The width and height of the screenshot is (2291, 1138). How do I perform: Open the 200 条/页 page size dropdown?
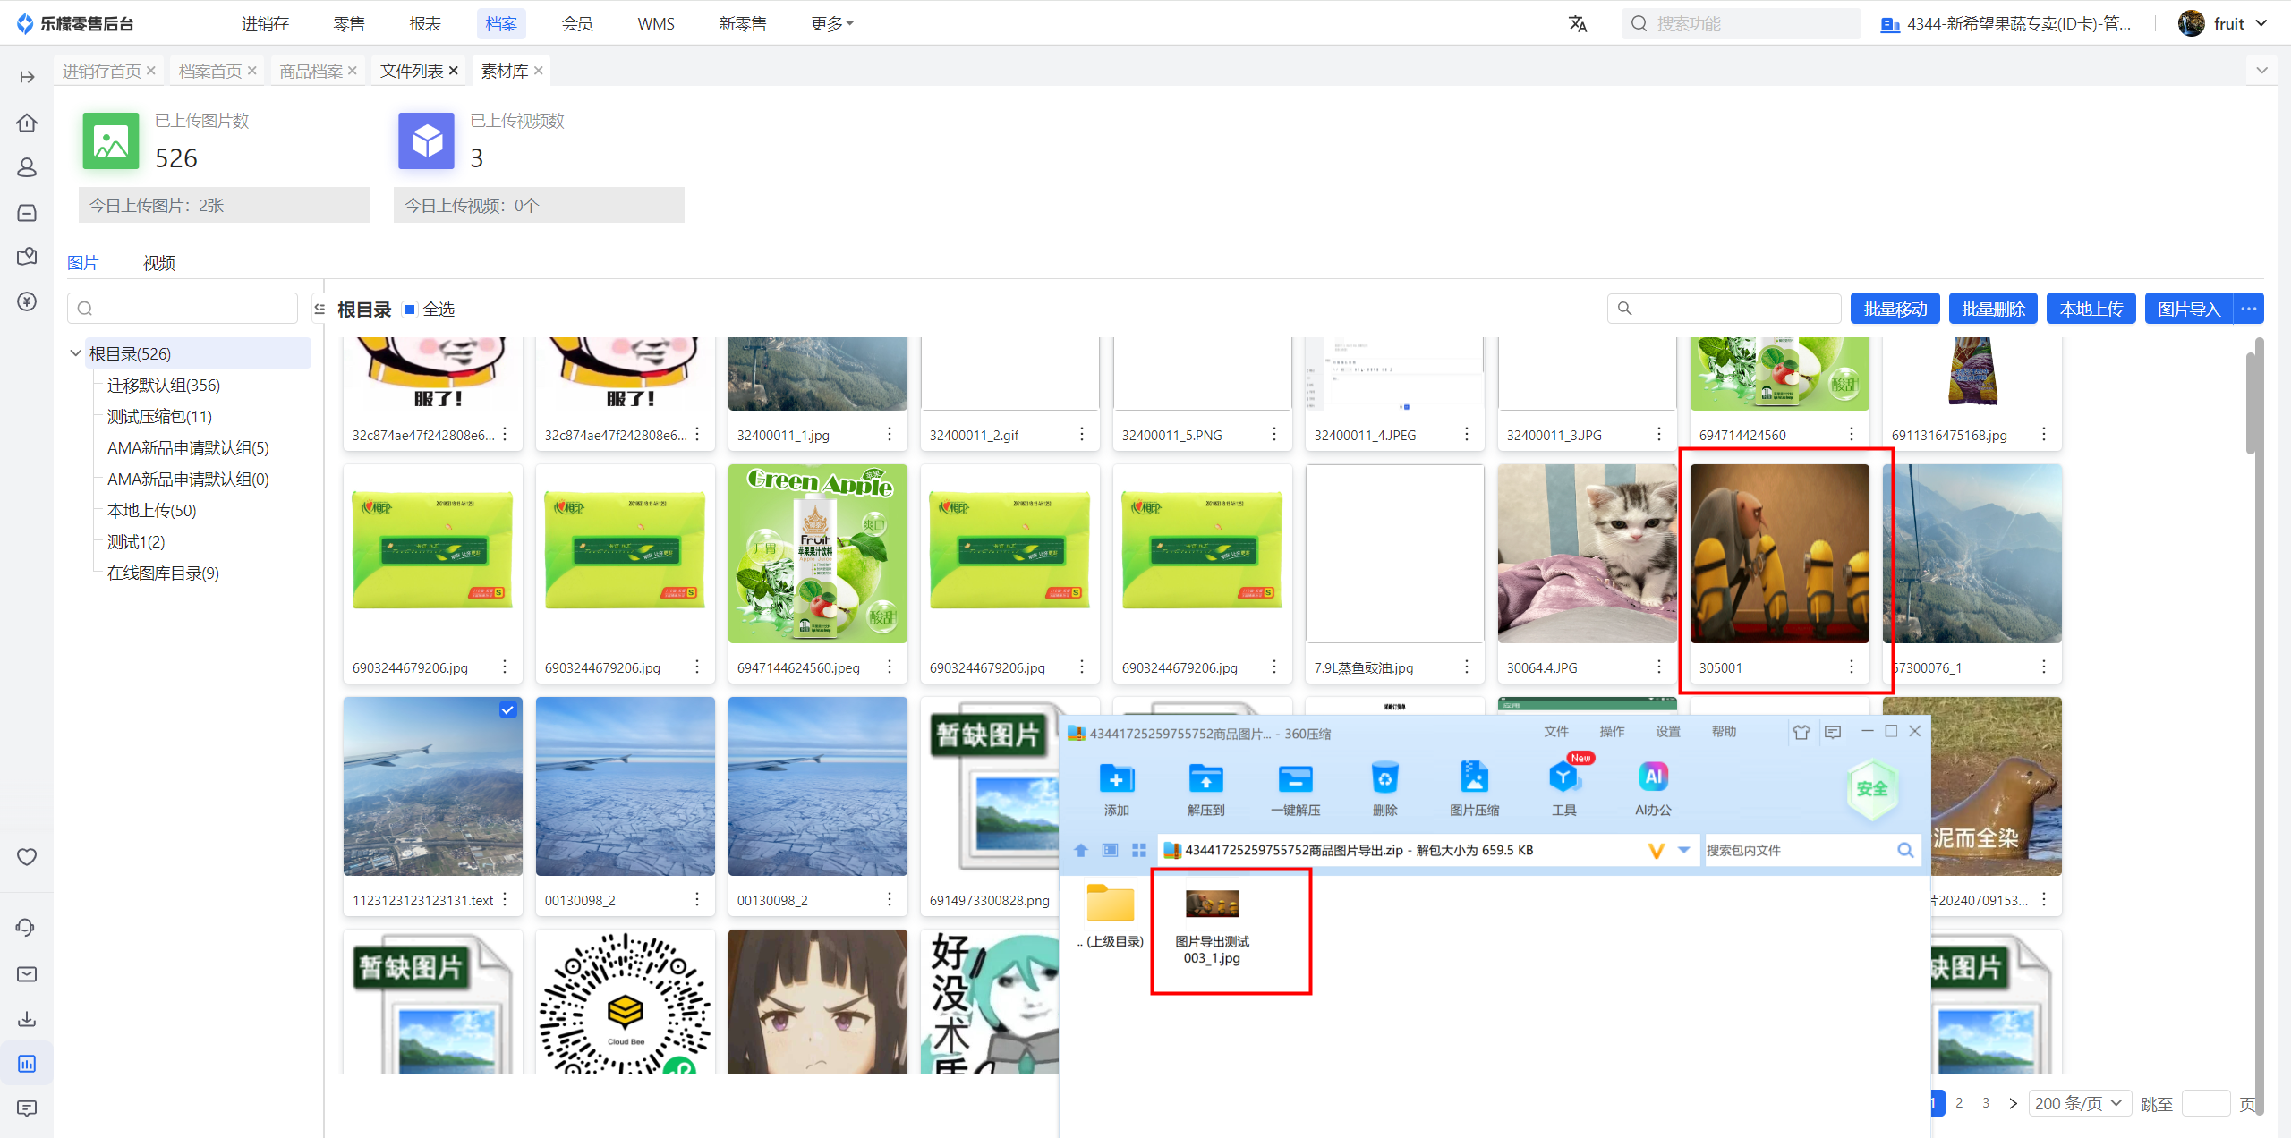click(2079, 1103)
